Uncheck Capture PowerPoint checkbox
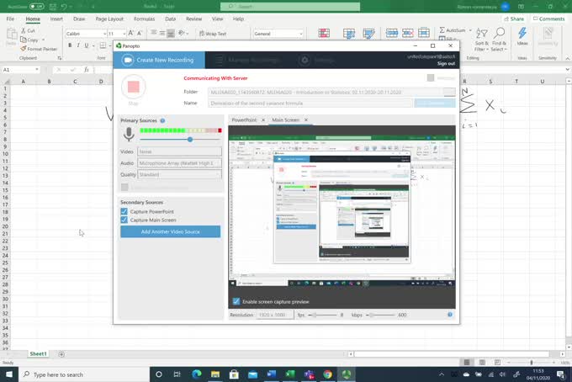 tap(124, 211)
